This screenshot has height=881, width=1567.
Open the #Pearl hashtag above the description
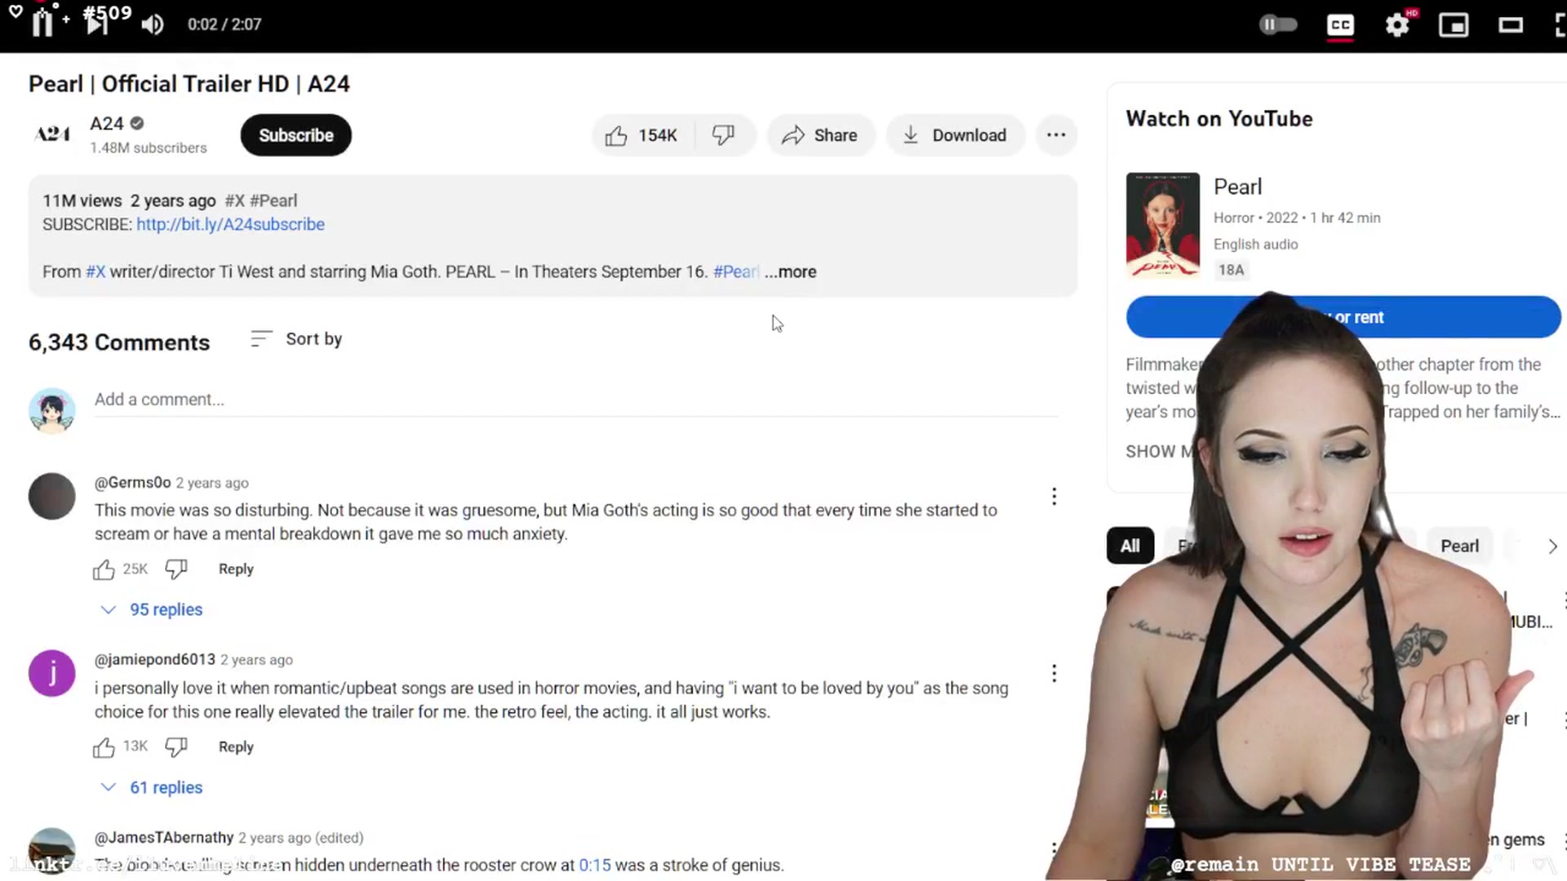pos(273,201)
